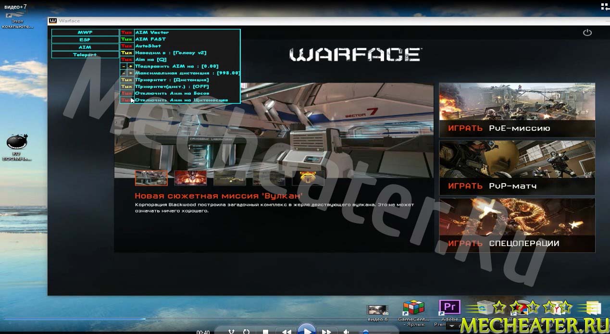The height and width of the screenshot is (334, 610).
Task: Click ИГРАТЬ PvP-матч banner
Action: [517, 168]
